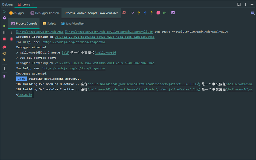256x160 pixels.
Task: Pin the debugger tab with the pin icon
Action: (4, 76)
